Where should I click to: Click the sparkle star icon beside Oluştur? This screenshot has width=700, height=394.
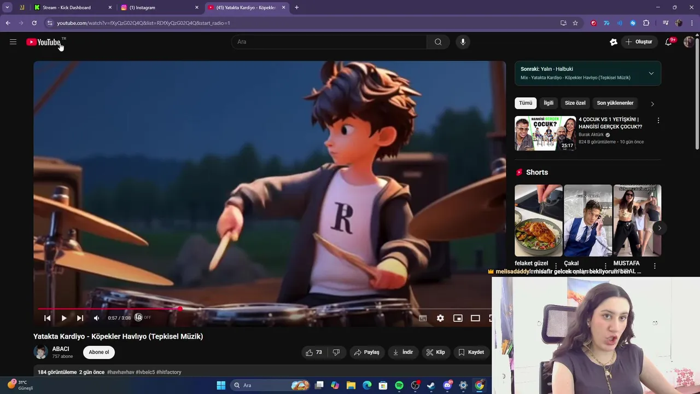(x=614, y=42)
